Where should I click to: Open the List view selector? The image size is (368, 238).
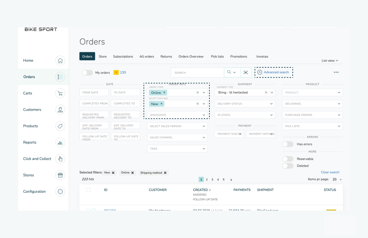pos(330,61)
